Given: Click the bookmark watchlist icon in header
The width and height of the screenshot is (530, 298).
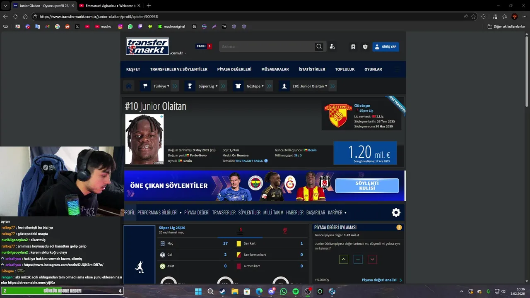Looking at the screenshot, I should pos(353,47).
